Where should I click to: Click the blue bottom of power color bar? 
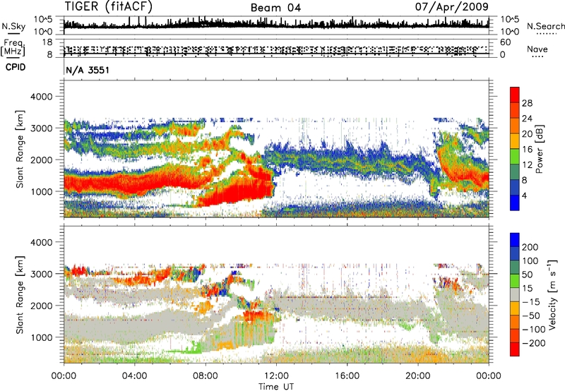pyautogui.click(x=515, y=203)
